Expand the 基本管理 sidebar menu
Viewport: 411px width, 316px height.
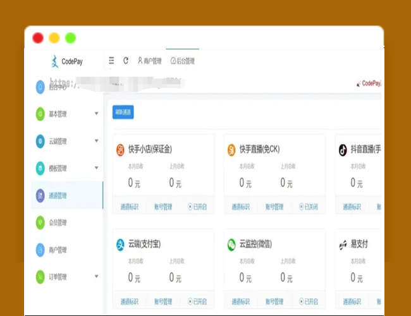pos(66,114)
